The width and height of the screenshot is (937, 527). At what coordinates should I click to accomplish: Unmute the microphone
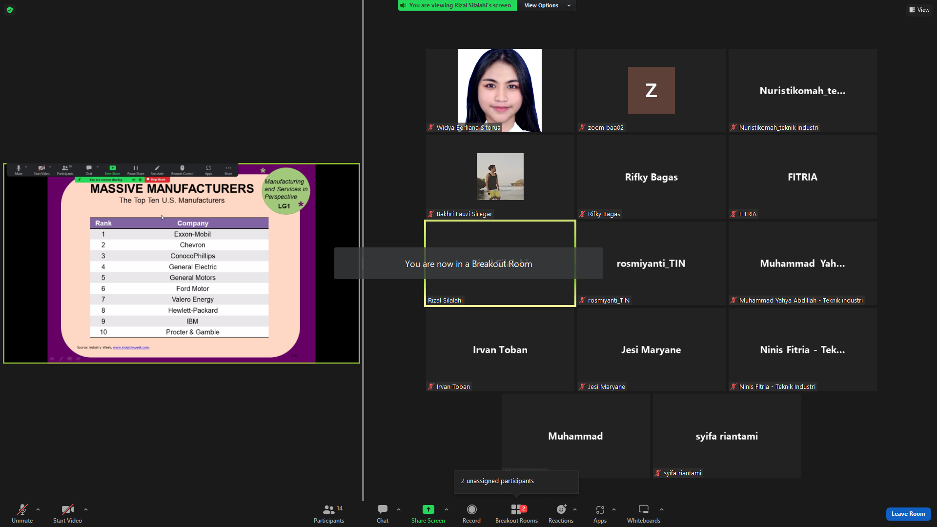click(x=22, y=513)
